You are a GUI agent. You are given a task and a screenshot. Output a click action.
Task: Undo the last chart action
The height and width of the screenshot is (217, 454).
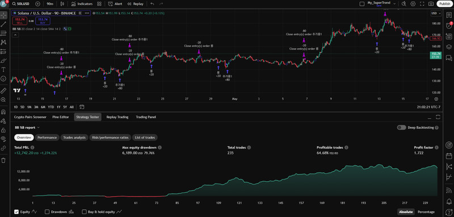click(x=152, y=4)
